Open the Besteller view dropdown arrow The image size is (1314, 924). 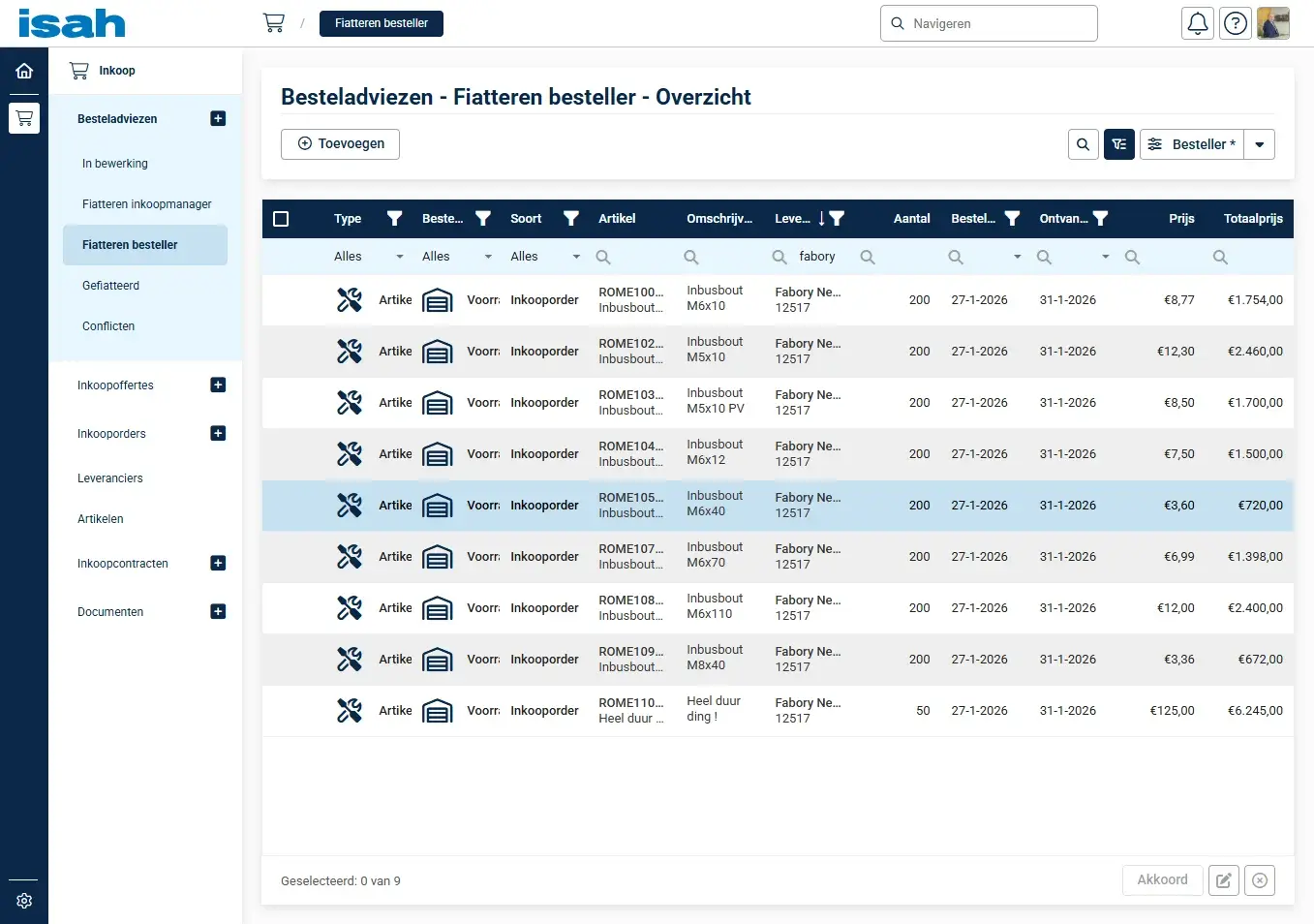1260,144
